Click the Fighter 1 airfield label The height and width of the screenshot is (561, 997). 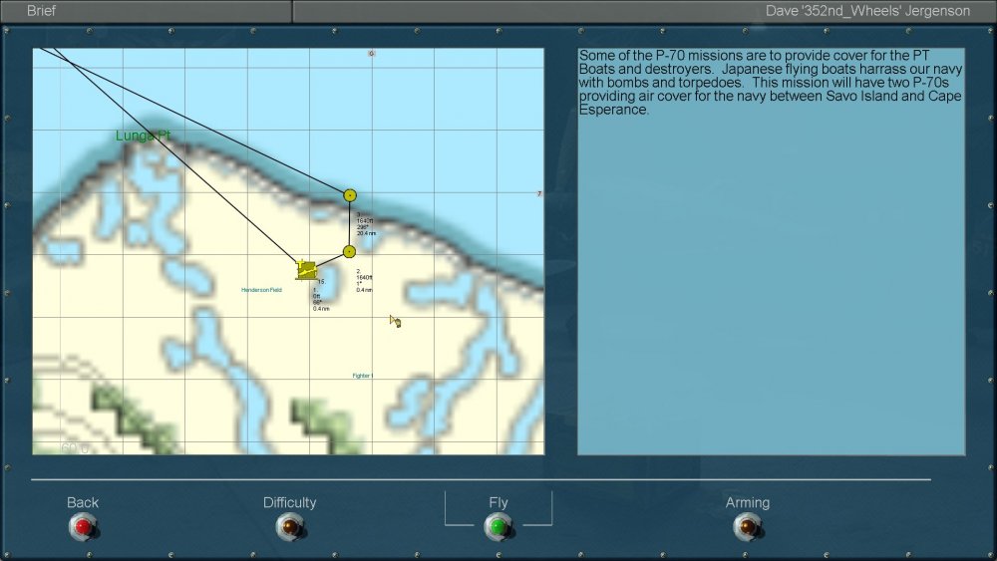[363, 376]
